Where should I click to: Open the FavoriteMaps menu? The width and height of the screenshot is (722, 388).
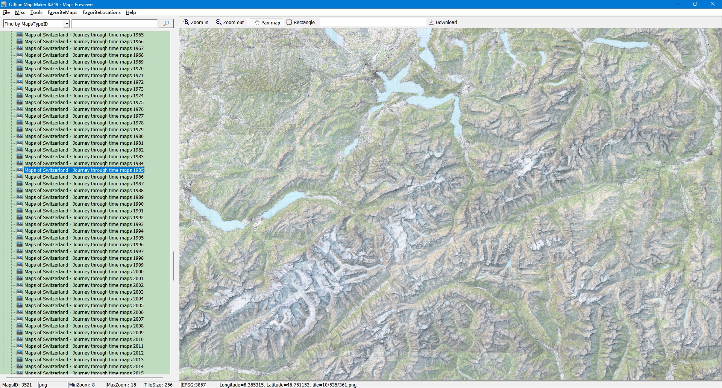click(x=62, y=12)
